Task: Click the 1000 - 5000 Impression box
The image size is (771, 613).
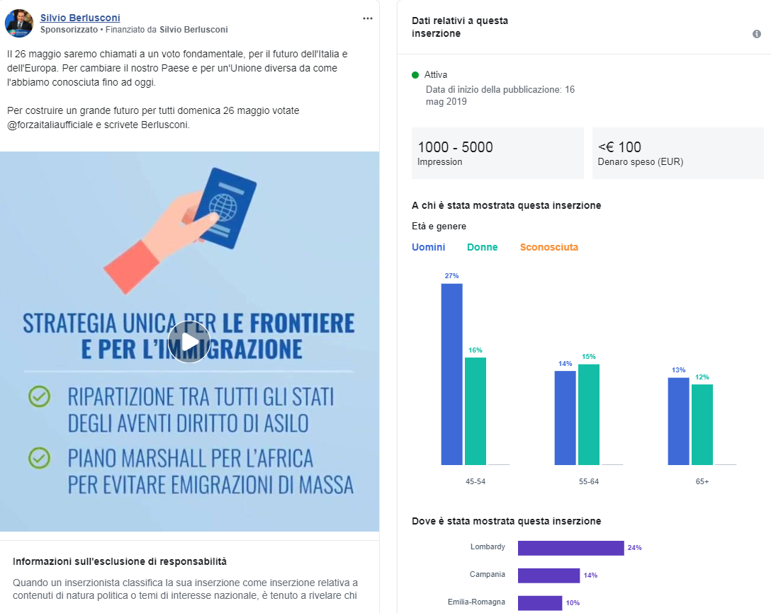Action: (497, 153)
